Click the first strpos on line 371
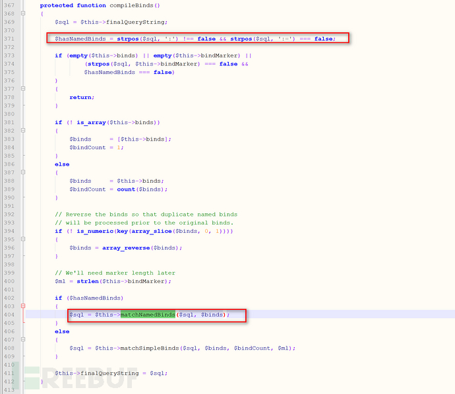Screen dimensions: 455x394 pos(128,39)
